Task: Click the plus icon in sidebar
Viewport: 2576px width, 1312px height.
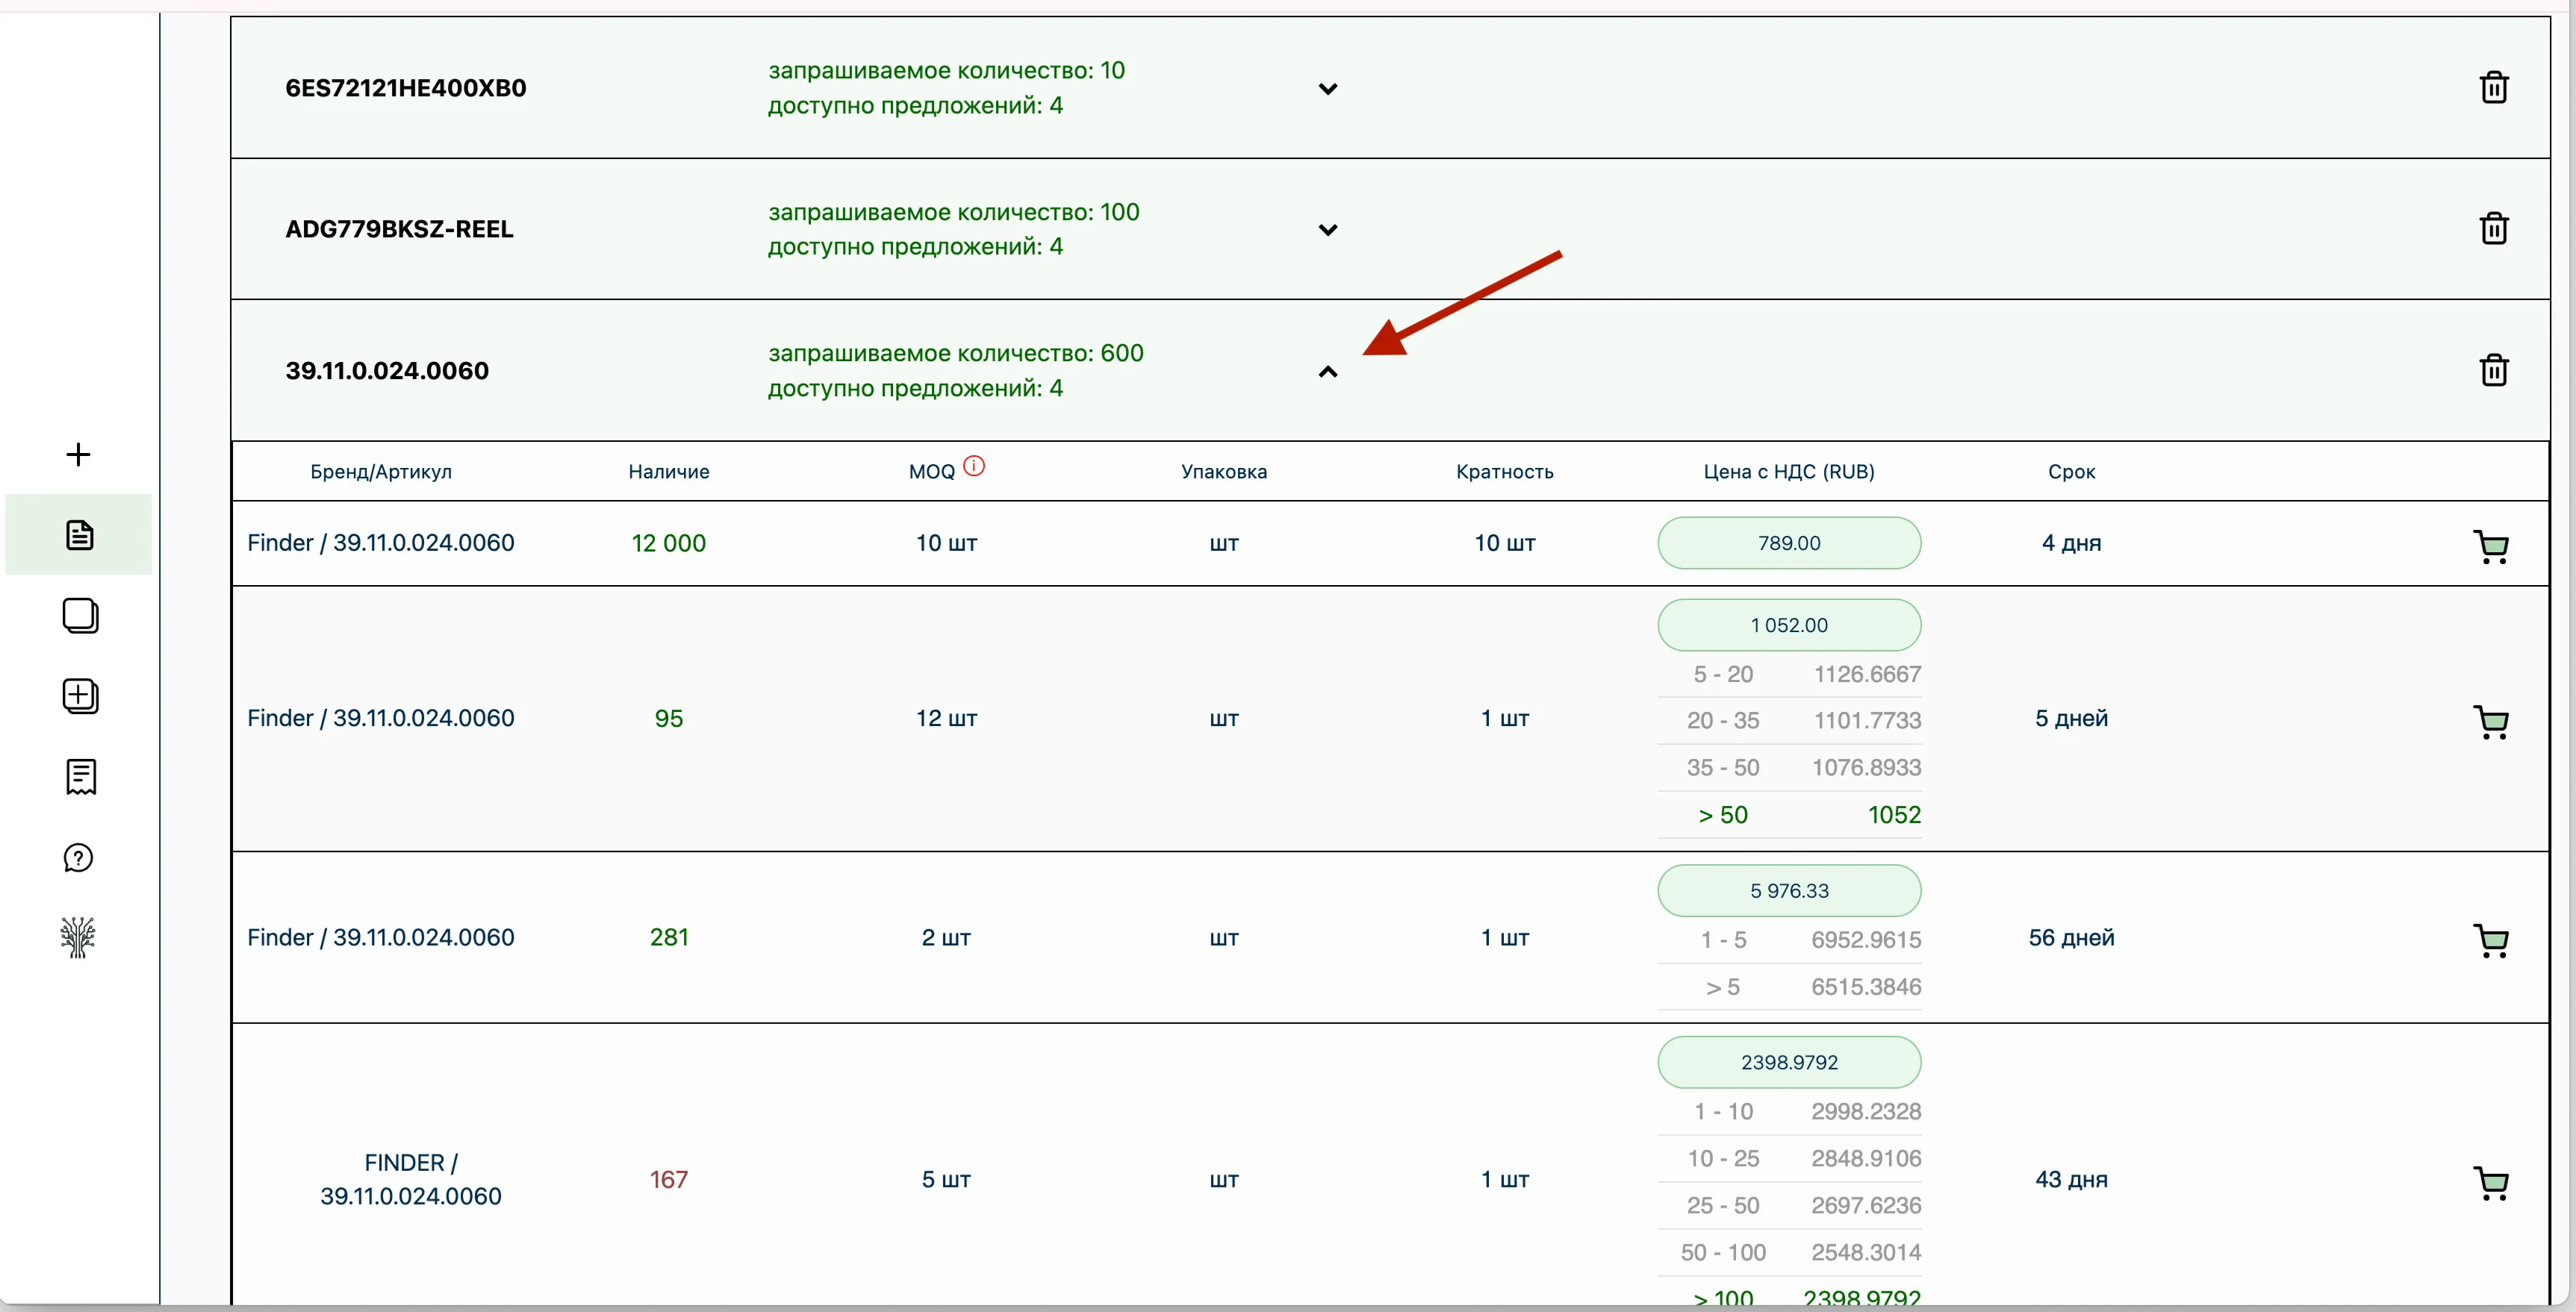Action: click(x=78, y=454)
